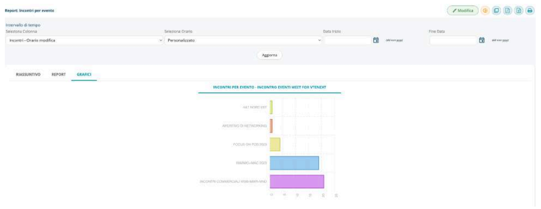Screen dimensions: 541x209
Task: Click the duplicate report icon
Action: point(496,11)
